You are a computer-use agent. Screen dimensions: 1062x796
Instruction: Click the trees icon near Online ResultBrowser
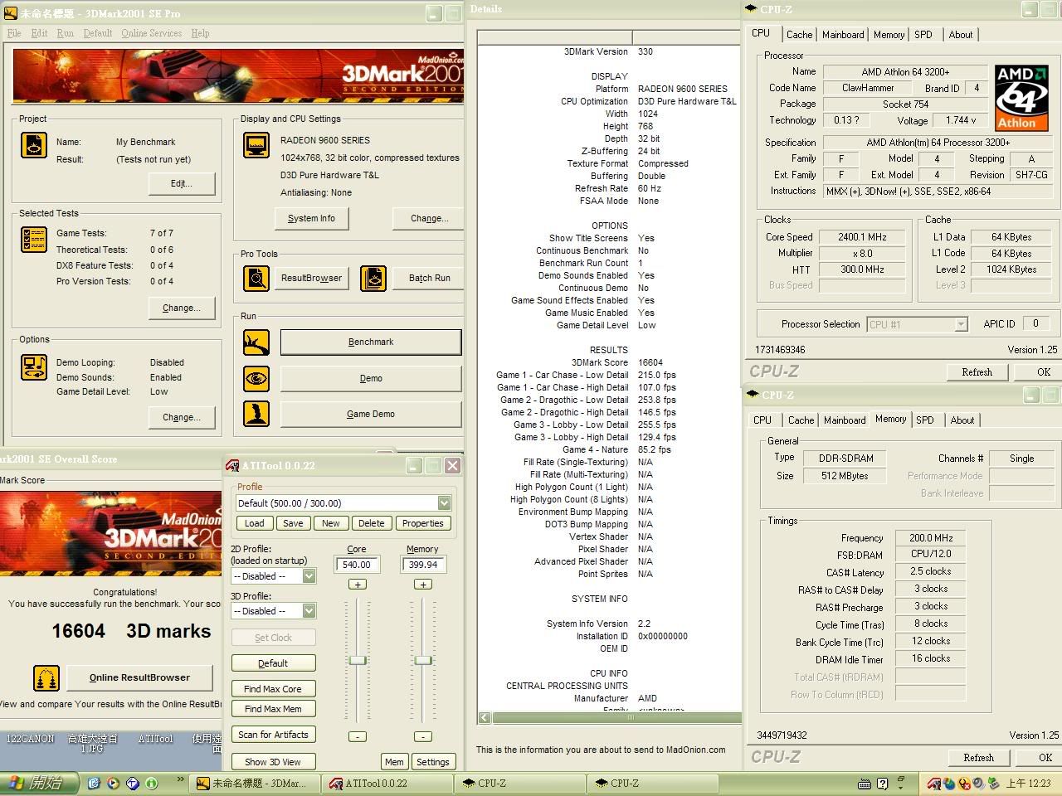tap(46, 677)
